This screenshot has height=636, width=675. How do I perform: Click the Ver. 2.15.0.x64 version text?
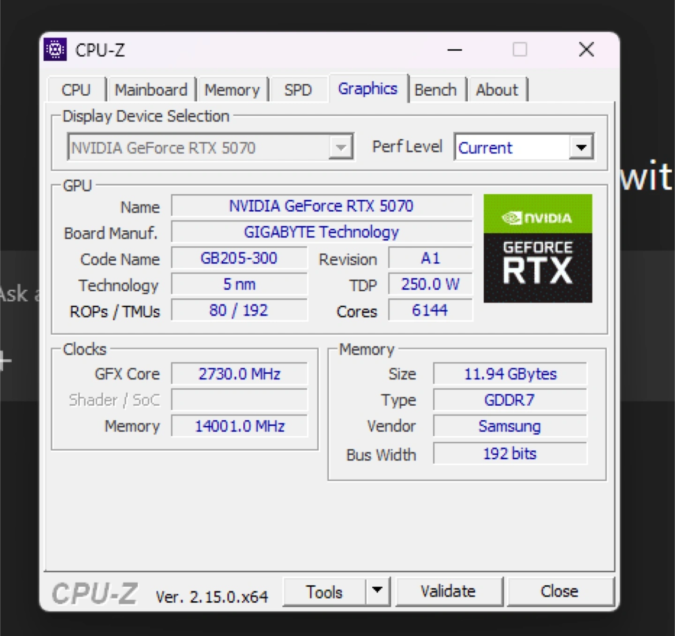tap(212, 597)
